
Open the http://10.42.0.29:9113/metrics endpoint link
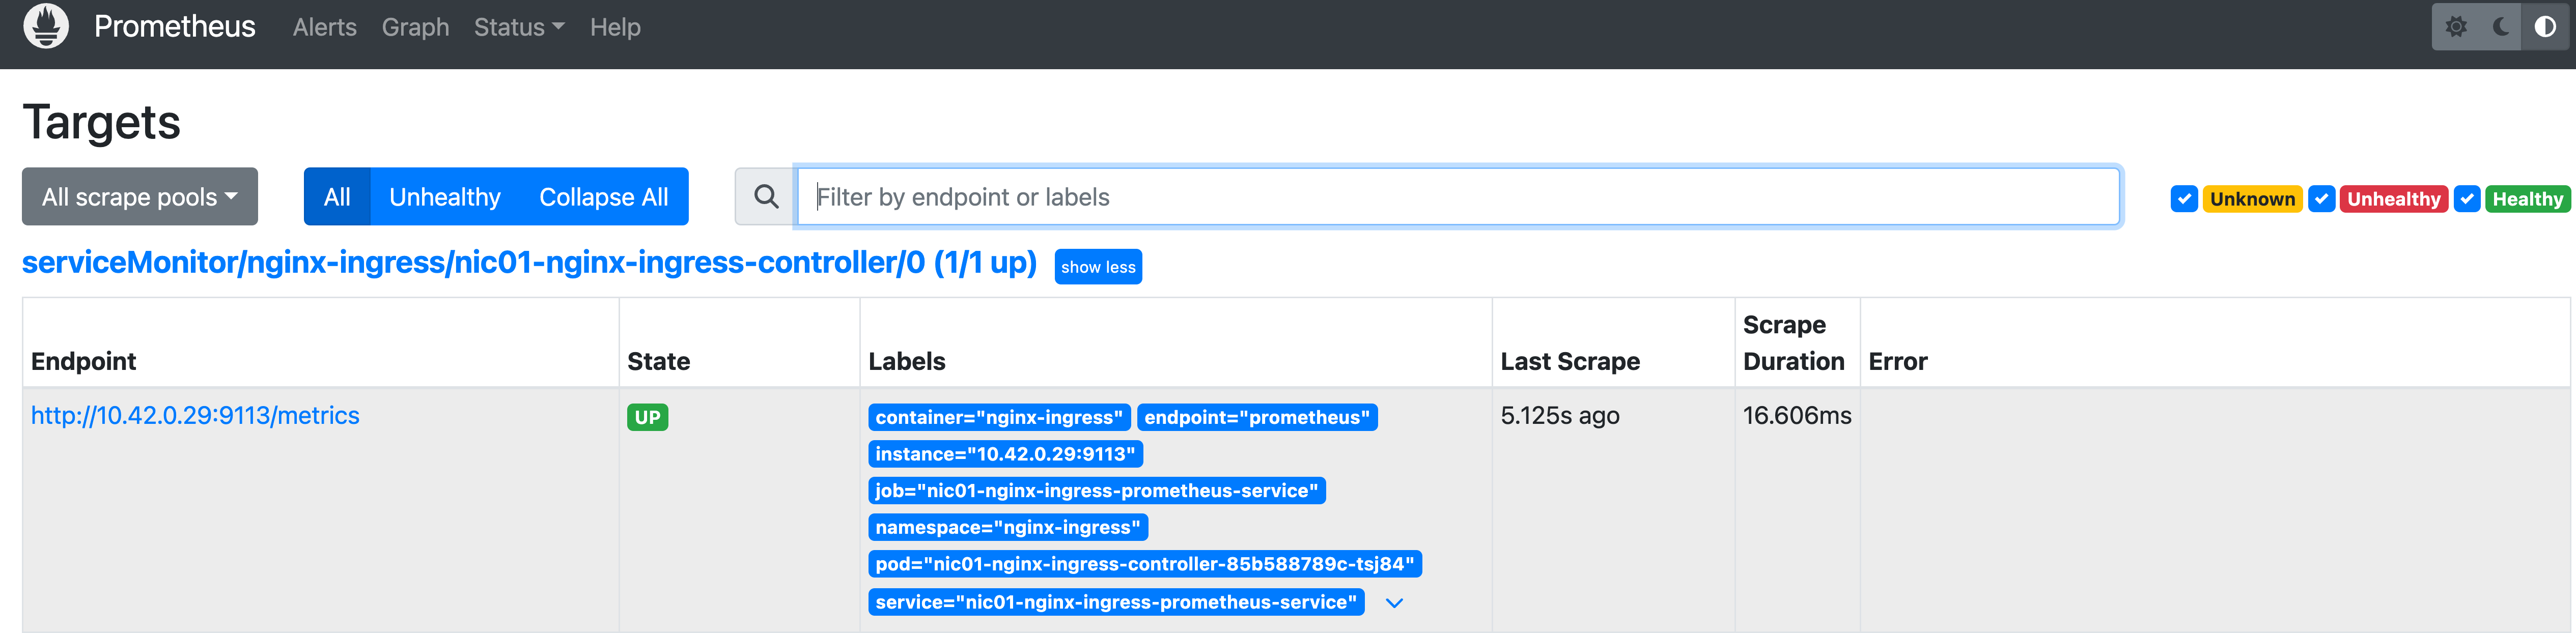click(x=195, y=416)
